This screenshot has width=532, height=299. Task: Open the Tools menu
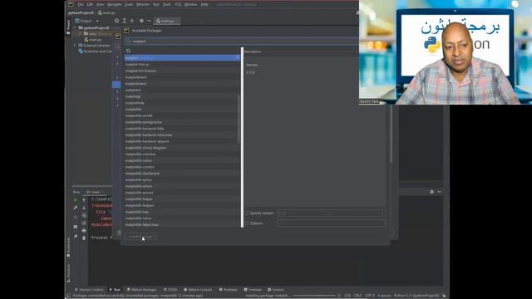167,4
